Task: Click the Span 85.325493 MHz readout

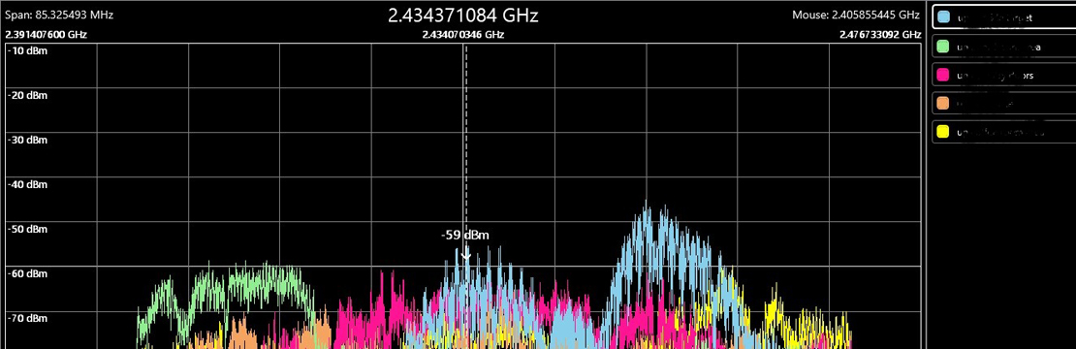Action: click(x=59, y=15)
